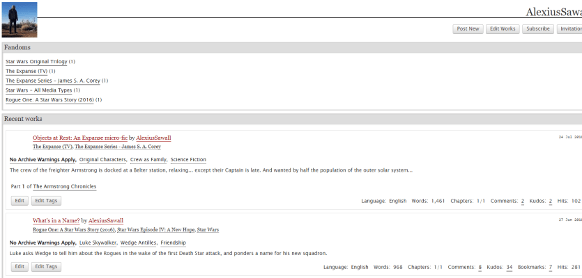This screenshot has width=582, height=278.
Task: Click Edit button for Objects at Rest
Action: [20, 201]
